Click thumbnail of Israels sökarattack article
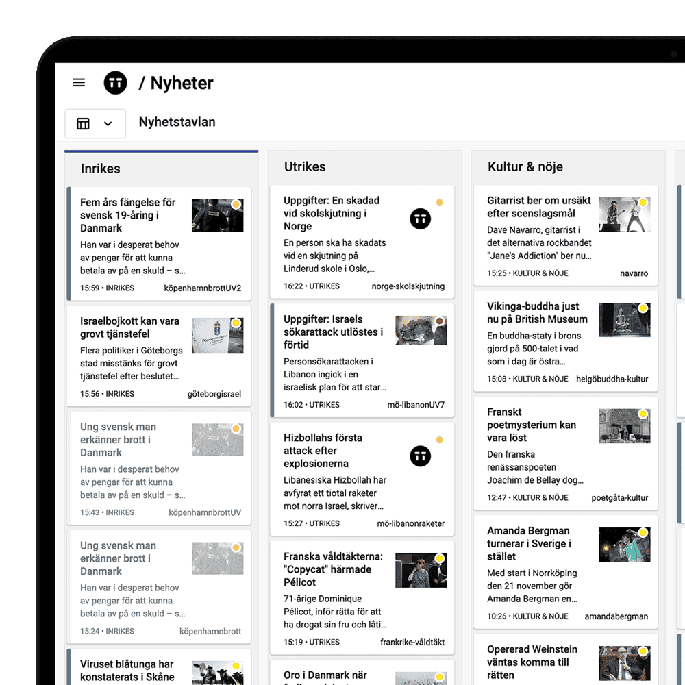This screenshot has width=685, height=685. (x=421, y=330)
